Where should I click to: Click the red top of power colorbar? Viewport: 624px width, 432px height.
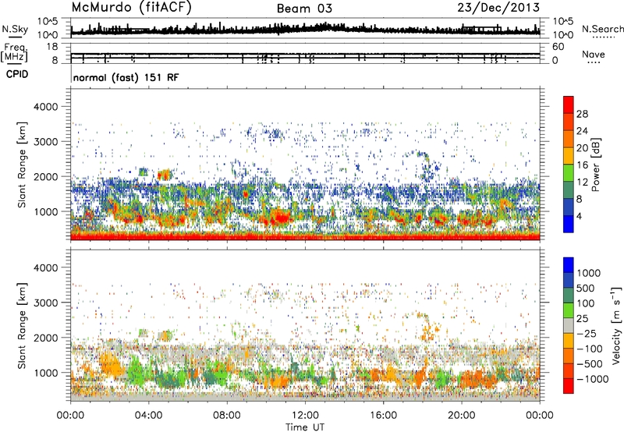point(569,103)
